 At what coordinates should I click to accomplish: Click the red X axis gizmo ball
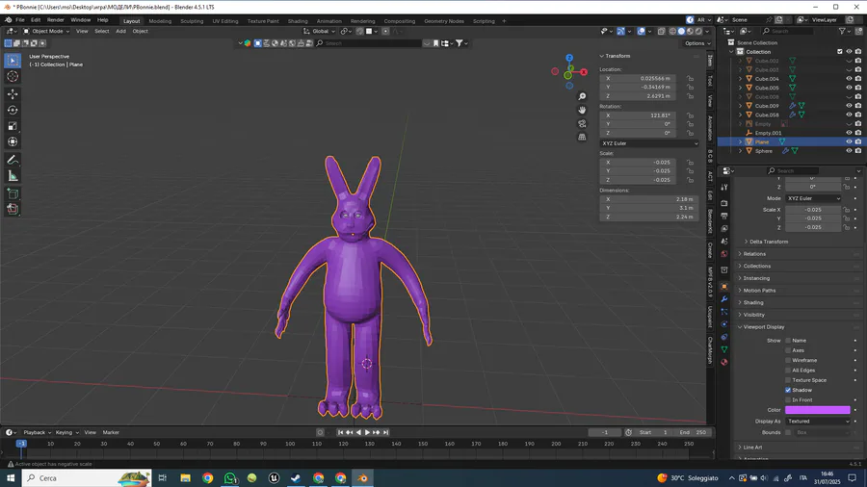coord(584,72)
